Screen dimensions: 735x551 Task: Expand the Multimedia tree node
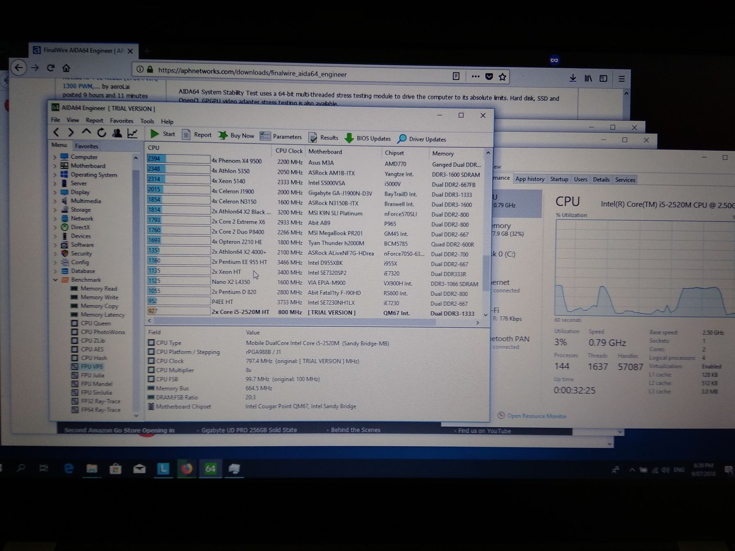(x=55, y=201)
